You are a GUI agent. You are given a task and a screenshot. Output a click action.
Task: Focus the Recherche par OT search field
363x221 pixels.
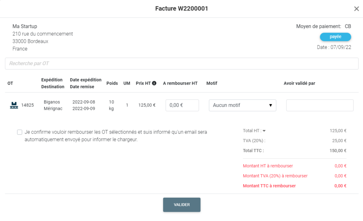pos(181,64)
